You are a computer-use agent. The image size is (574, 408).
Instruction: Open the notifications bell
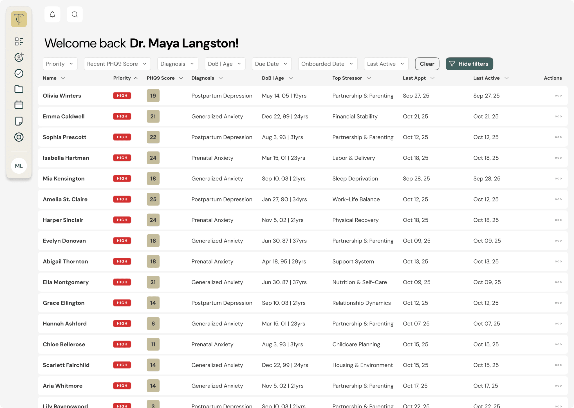click(x=52, y=14)
